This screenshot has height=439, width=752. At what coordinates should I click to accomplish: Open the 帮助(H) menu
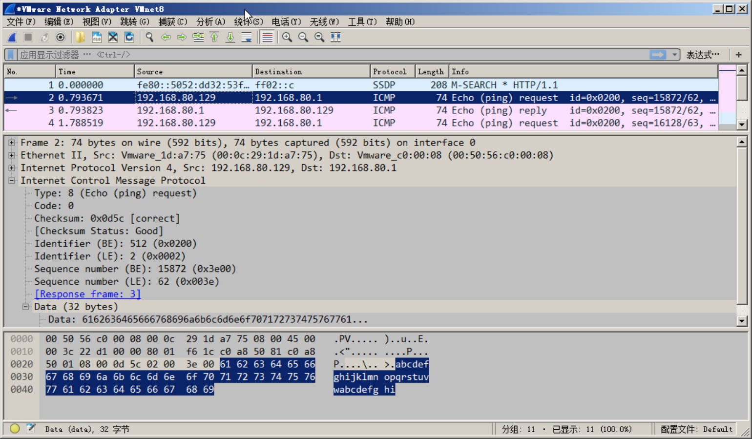click(400, 21)
